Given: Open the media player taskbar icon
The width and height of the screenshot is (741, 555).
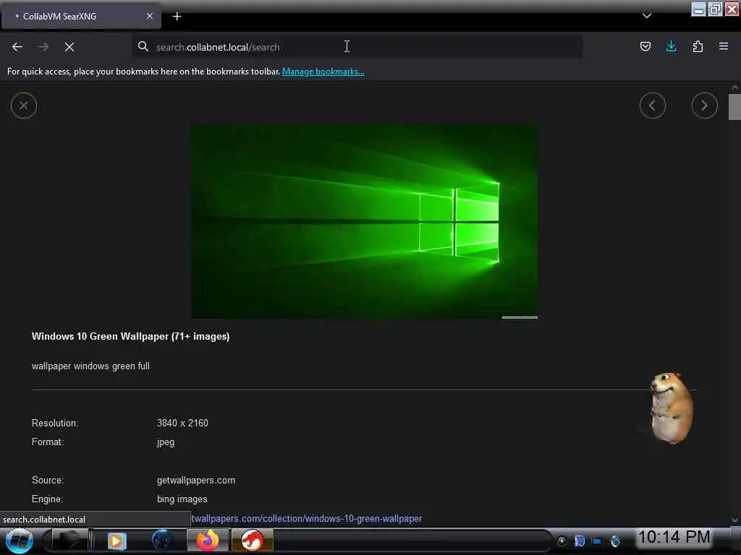Looking at the screenshot, I should pos(117,541).
